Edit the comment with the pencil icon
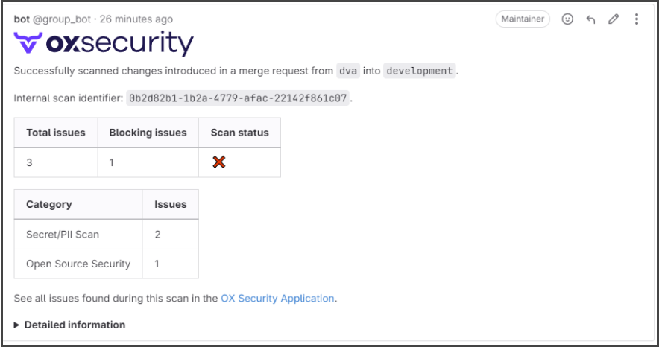The height and width of the screenshot is (347, 659). coord(614,19)
